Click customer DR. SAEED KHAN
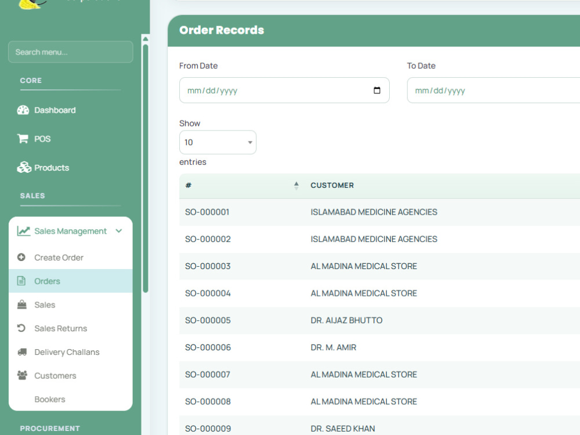 pyautogui.click(x=343, y=429)
